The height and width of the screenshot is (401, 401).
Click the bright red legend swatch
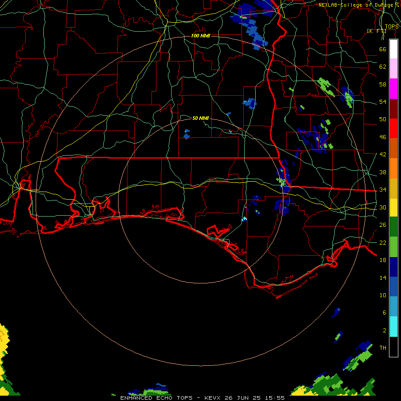393,128
